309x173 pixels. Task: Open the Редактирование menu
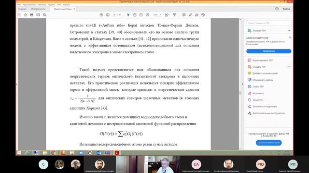pyautogui.click(x=29, y=5)
